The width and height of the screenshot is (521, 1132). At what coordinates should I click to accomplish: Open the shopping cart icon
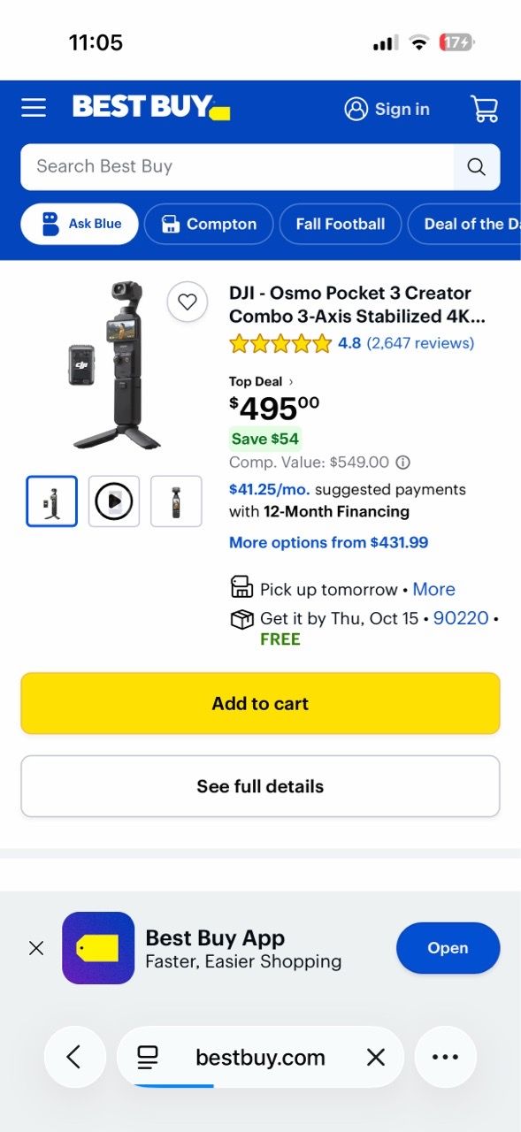tap(484, 109)
